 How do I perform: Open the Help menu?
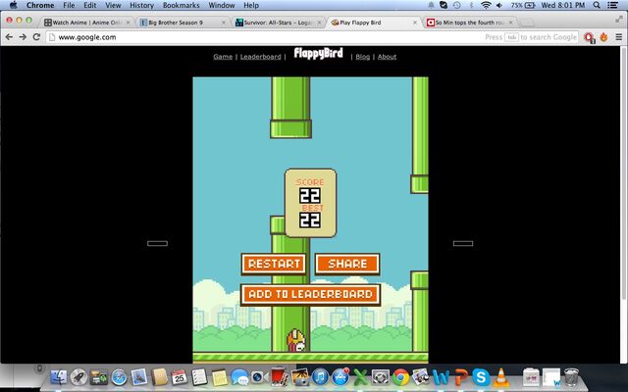[251, 5]
